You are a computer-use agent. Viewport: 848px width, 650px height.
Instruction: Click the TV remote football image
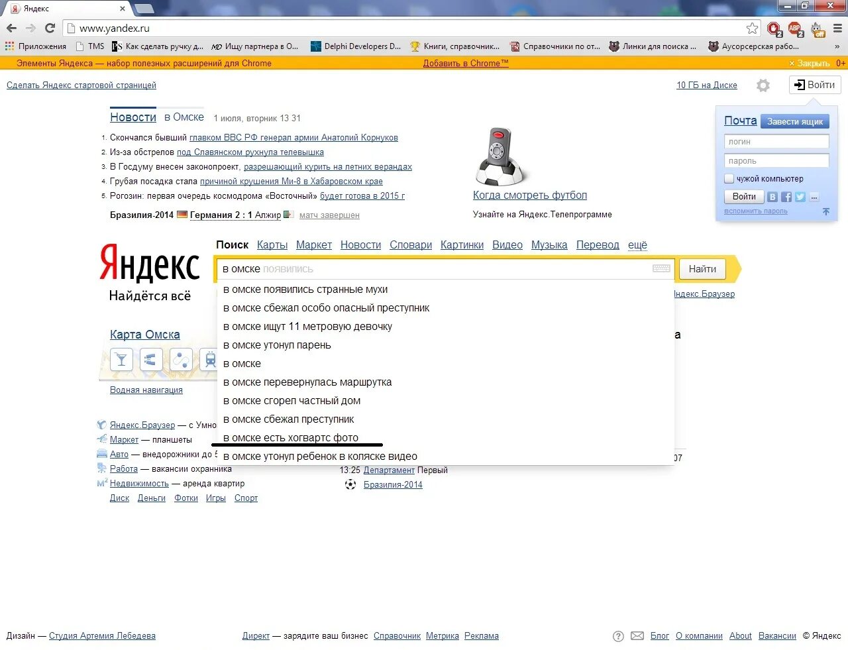point(502,156)
